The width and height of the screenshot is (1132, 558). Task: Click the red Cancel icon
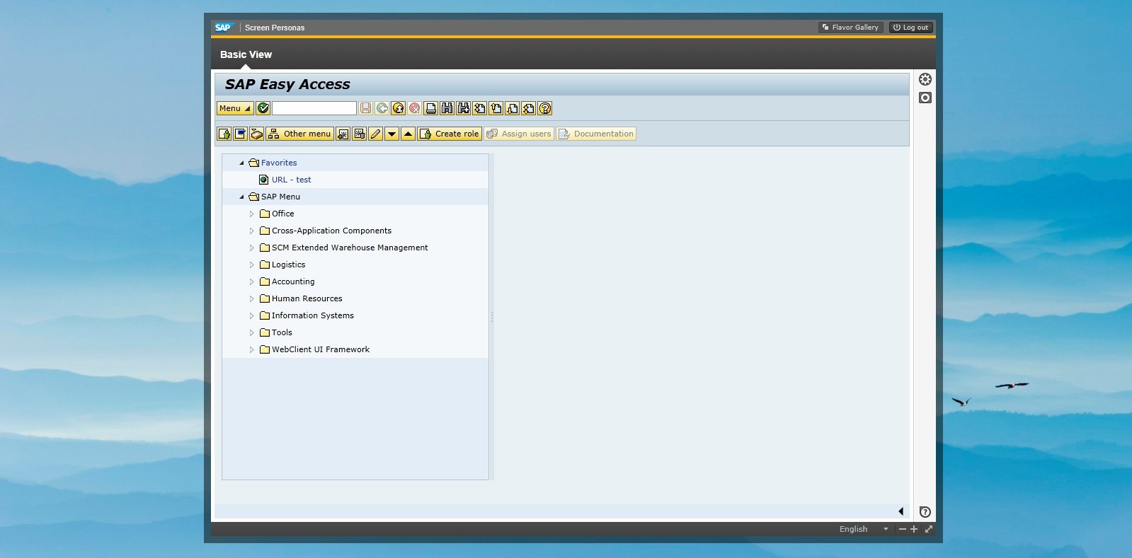click(415, 108)
